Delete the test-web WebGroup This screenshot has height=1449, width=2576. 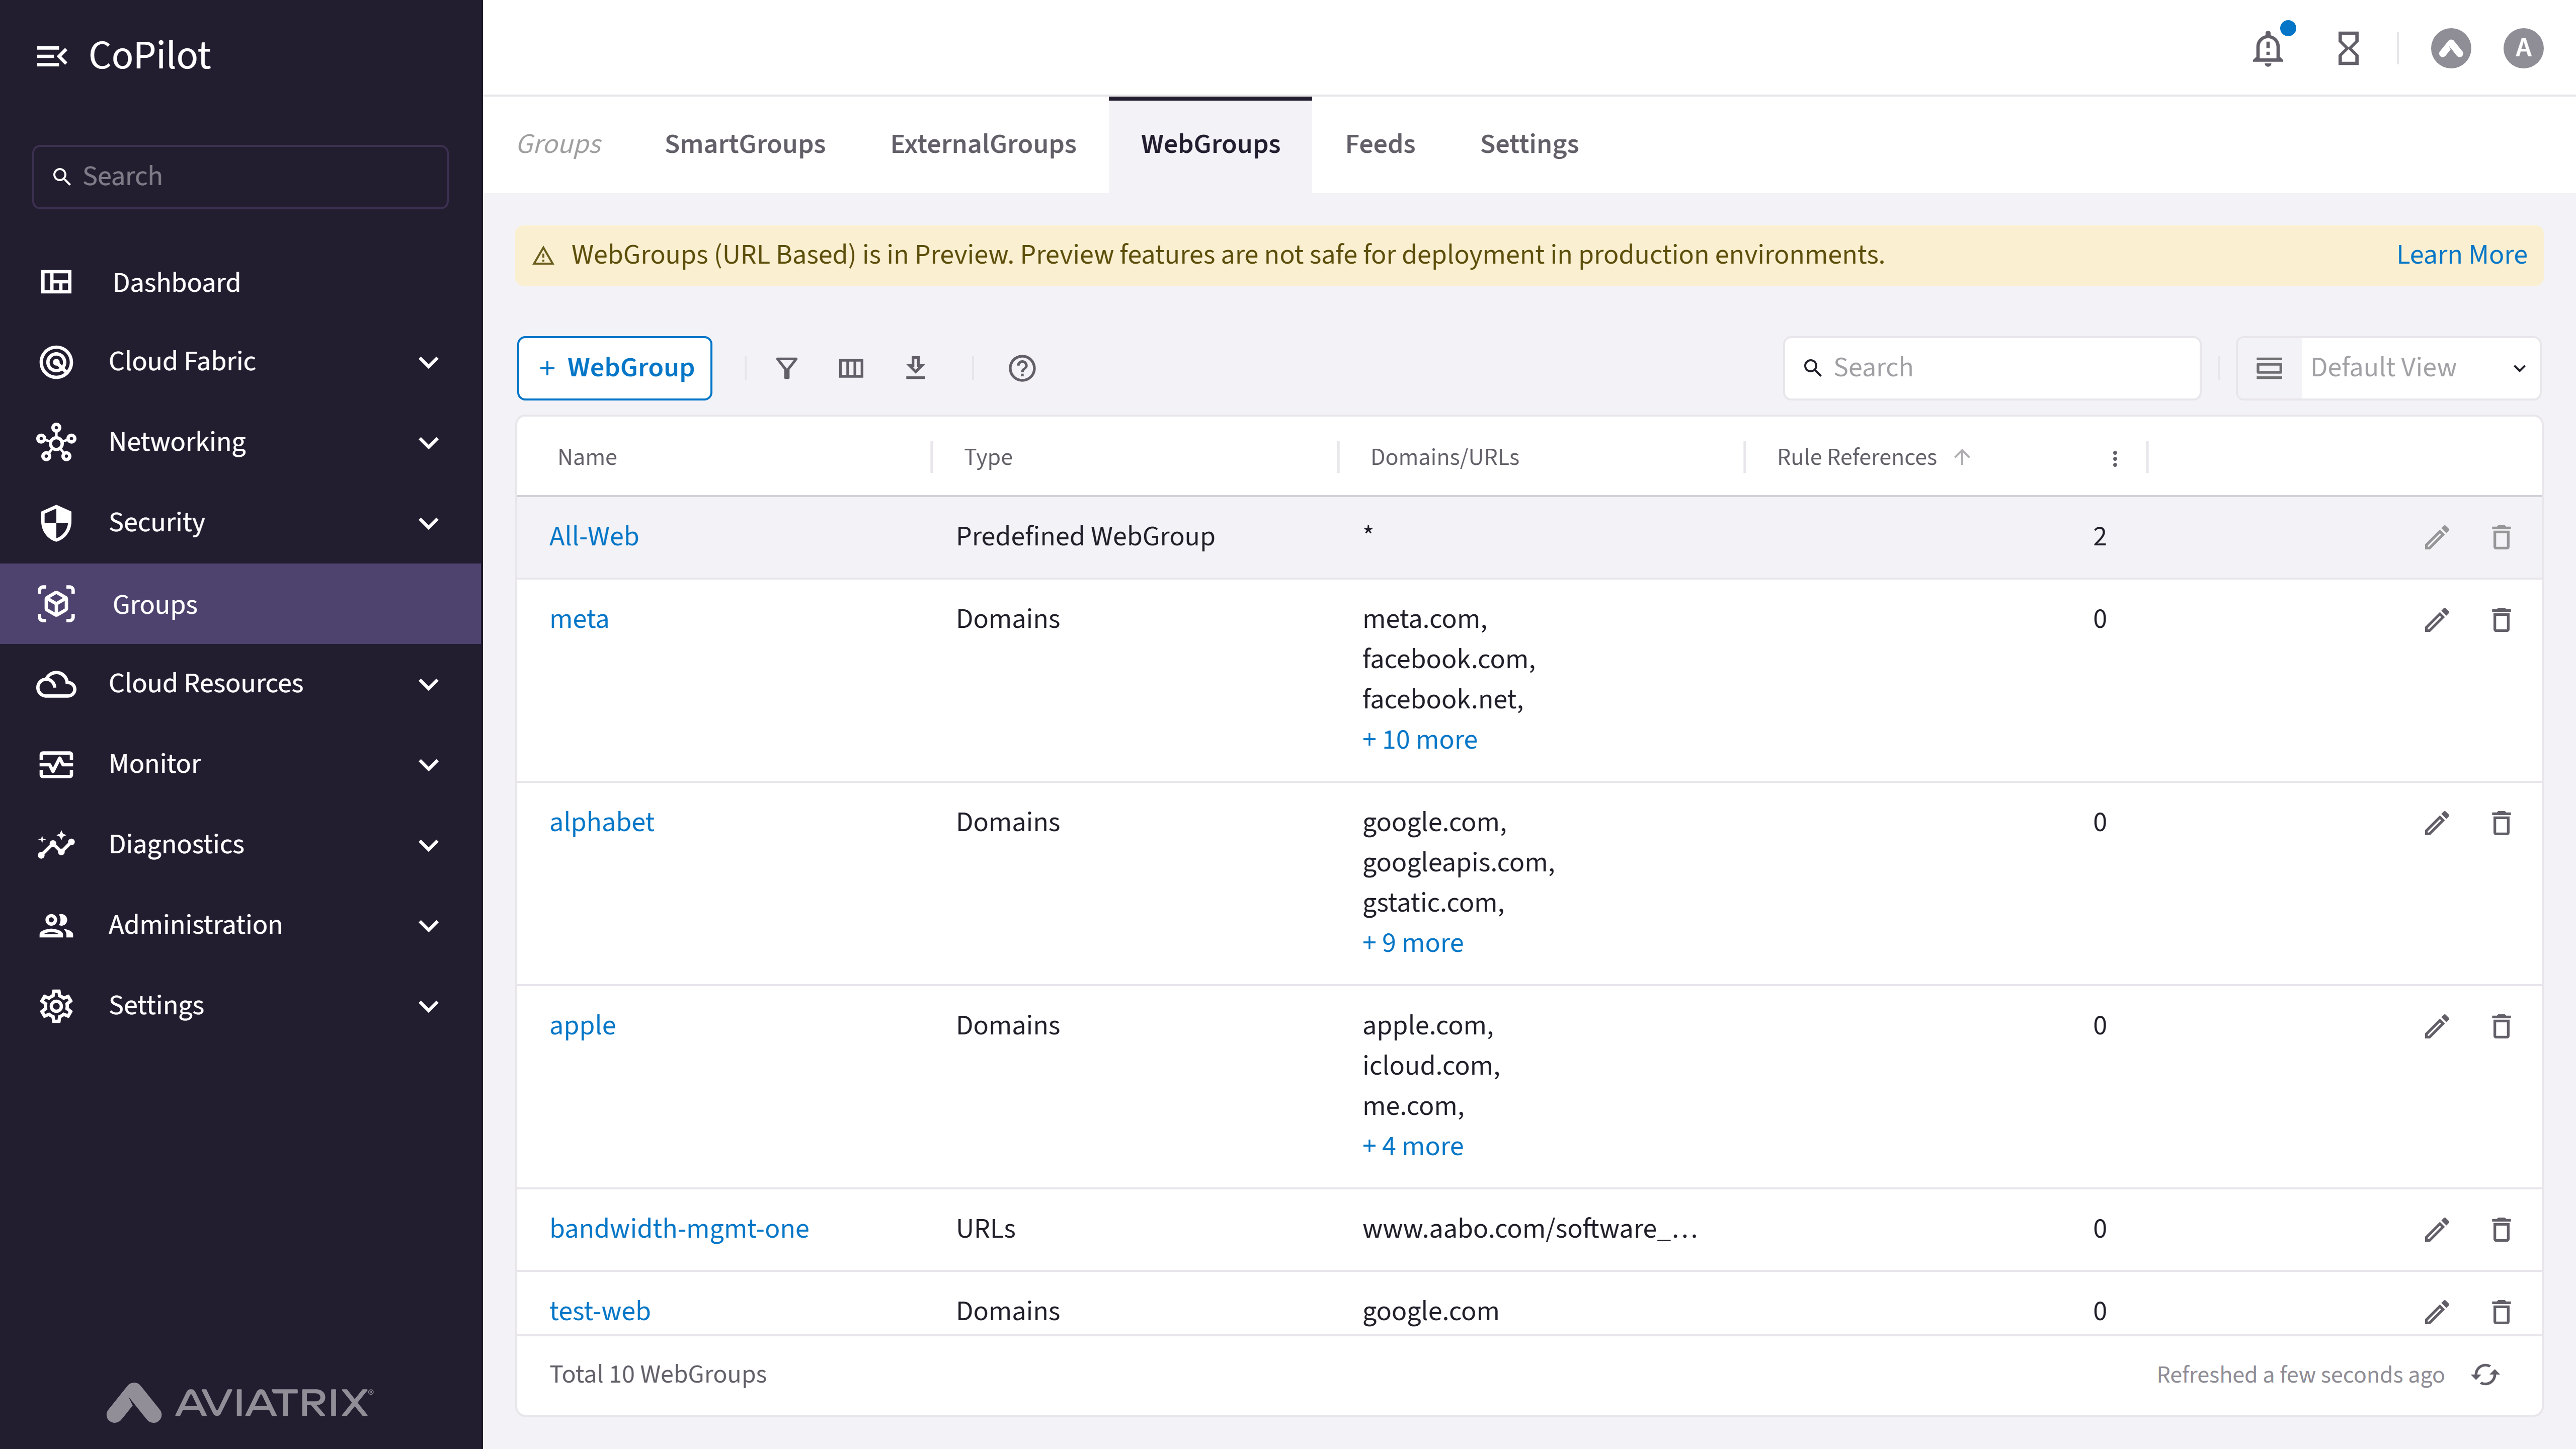2501,1311
